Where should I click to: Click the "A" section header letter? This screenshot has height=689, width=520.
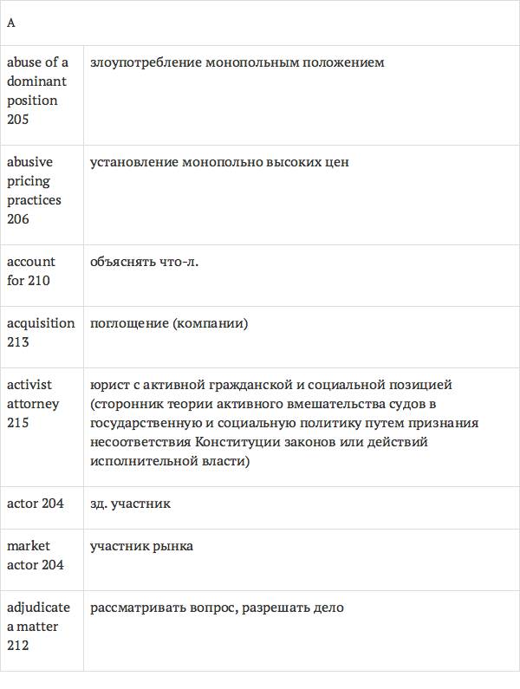[11, 23]
